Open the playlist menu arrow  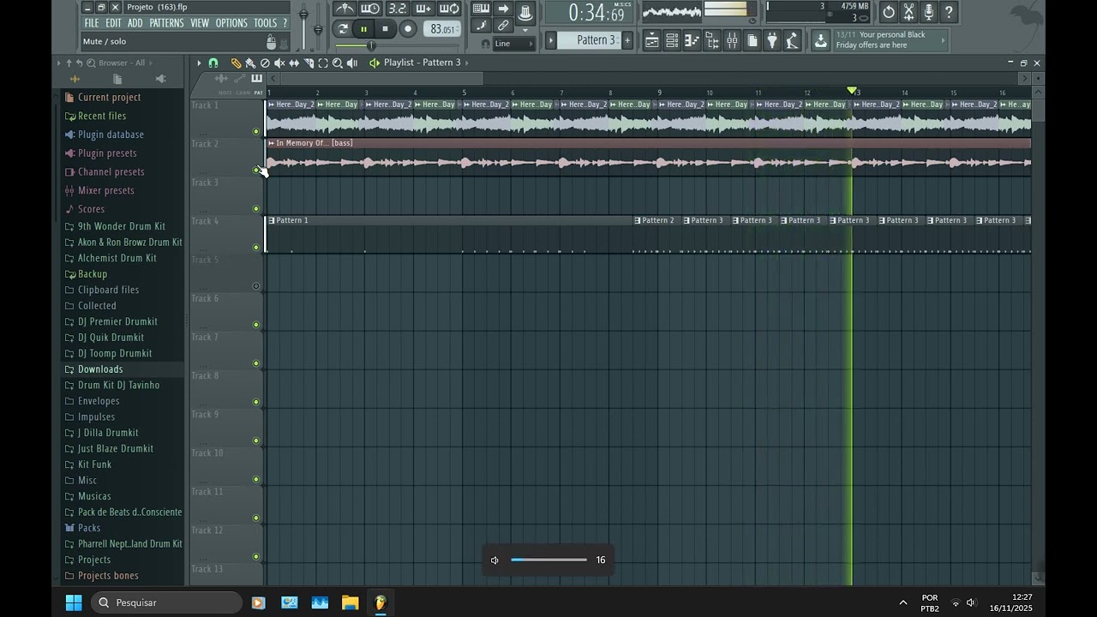199,63
